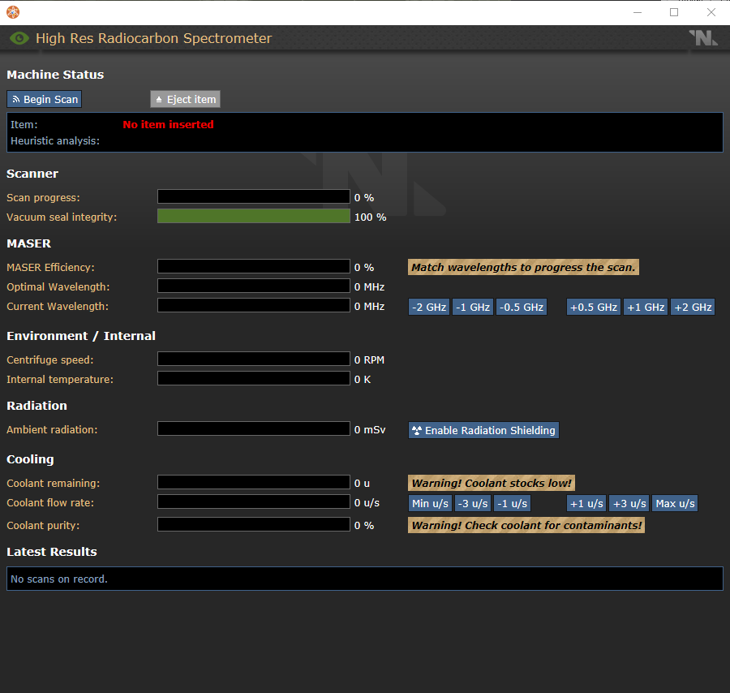The image size is (730, 693).
Task: Lower coolant flow by 1 u/s
Action: (512, 503)
